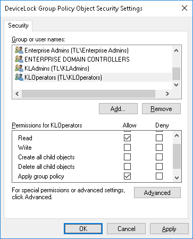Image resolution: width=193 pixels, height=239 pixels.
Task: Check the Deny box for Read
Action: (159, 138)
